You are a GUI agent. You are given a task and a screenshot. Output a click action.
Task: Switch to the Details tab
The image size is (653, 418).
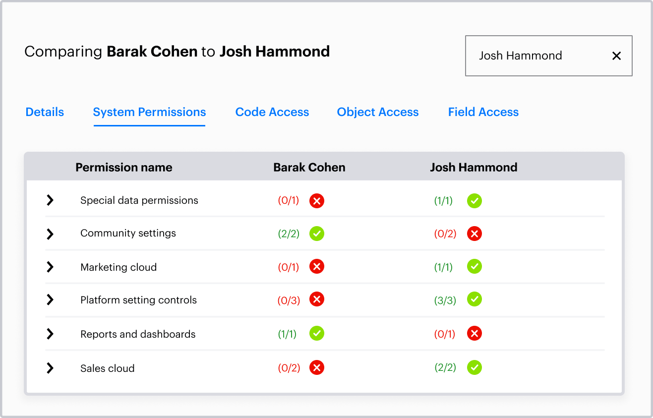click(x=45, y=112)
